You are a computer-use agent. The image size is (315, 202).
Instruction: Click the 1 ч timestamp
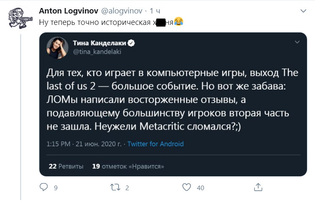point(155,11)
